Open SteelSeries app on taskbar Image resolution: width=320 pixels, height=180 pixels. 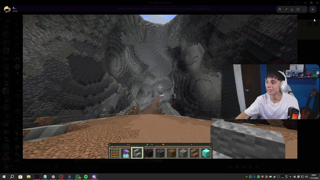[x=53, y=177]
